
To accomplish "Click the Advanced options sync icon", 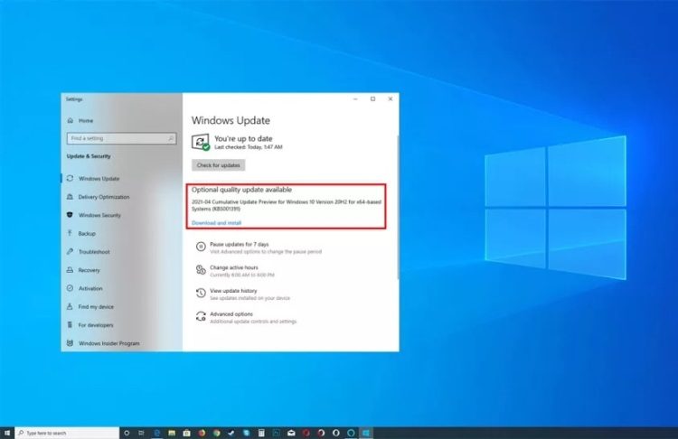I will click(199, 316).
